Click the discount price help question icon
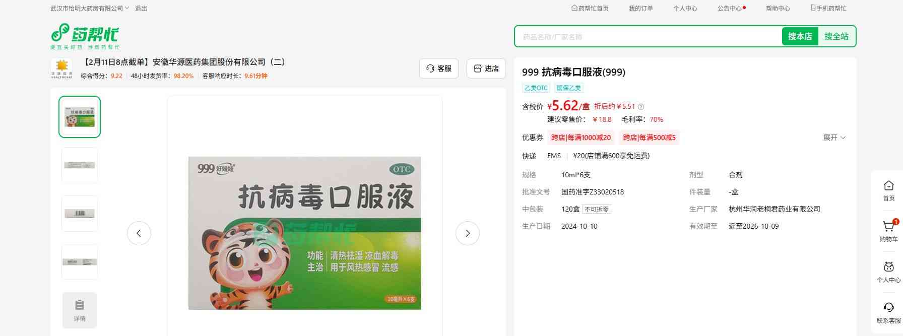The height and width of the screenshot is (336, 903). (641, 107)
